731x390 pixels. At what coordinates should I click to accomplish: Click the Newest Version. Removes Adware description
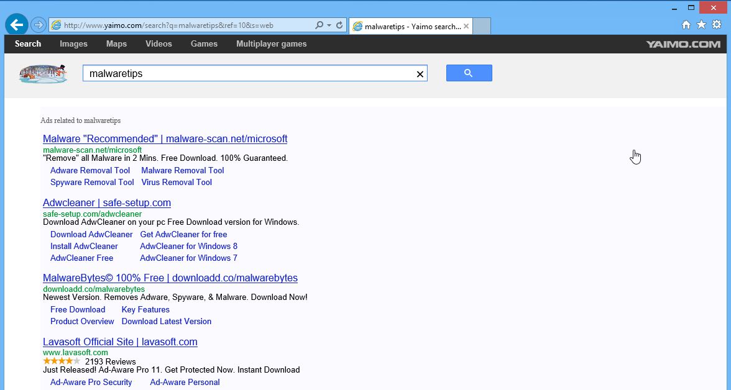pyautogui.click(x=175, y=297)
